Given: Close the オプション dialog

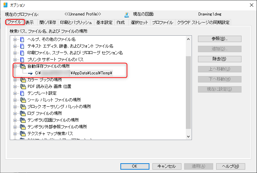Looking at the screenshot, I should coord(252,5).
